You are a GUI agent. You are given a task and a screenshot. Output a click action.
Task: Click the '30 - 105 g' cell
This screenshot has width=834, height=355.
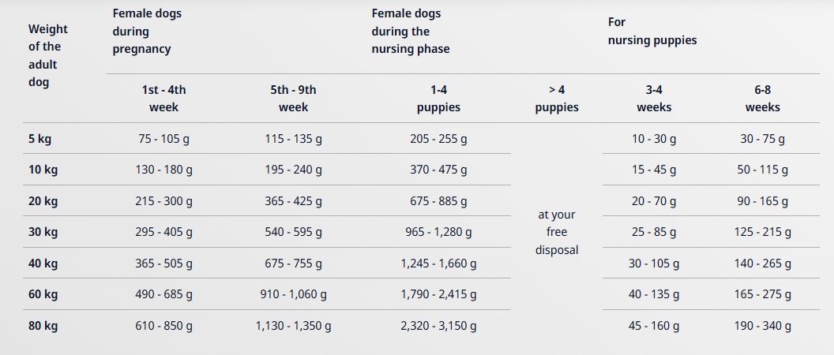[x=654, y=263]
